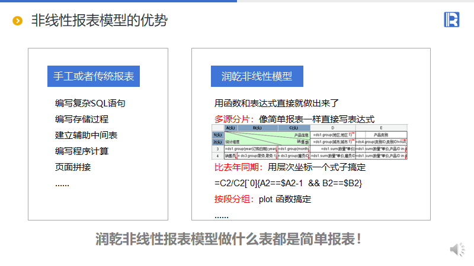Viewport: 474px width, 266px height.
Task: Click the line 建立辅助中间表
Action: (x=86, y=135)
